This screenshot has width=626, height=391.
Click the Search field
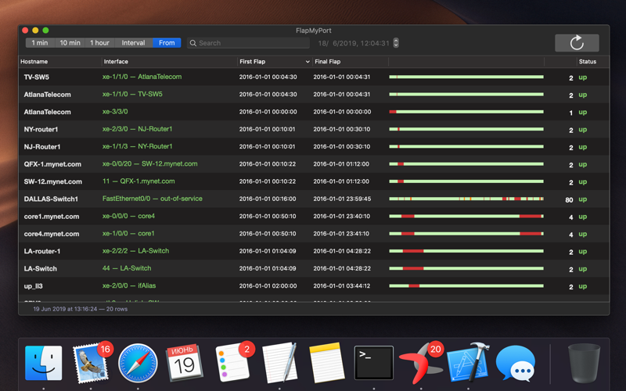click(248, 43)
